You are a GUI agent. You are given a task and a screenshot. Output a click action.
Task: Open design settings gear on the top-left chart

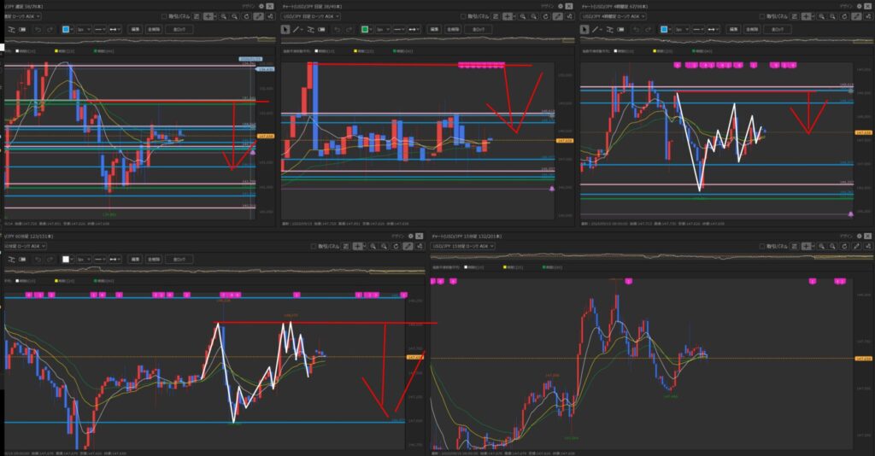[261, 4]
